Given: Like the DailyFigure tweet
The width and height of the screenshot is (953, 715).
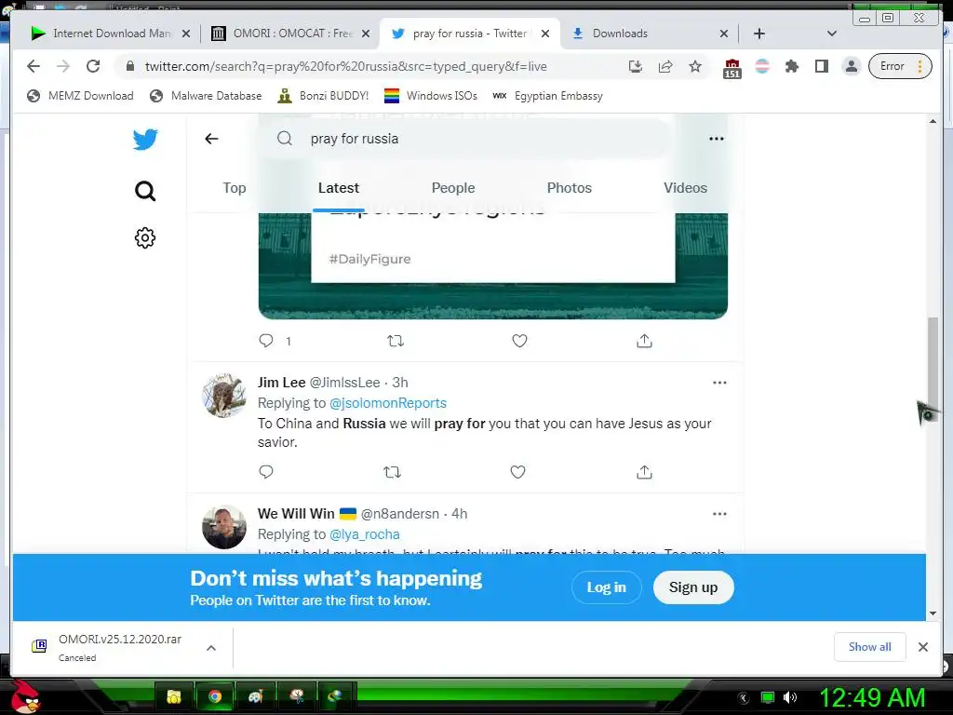Looking at the screenshot, I should pyautogui.click(x=519, y=341).
